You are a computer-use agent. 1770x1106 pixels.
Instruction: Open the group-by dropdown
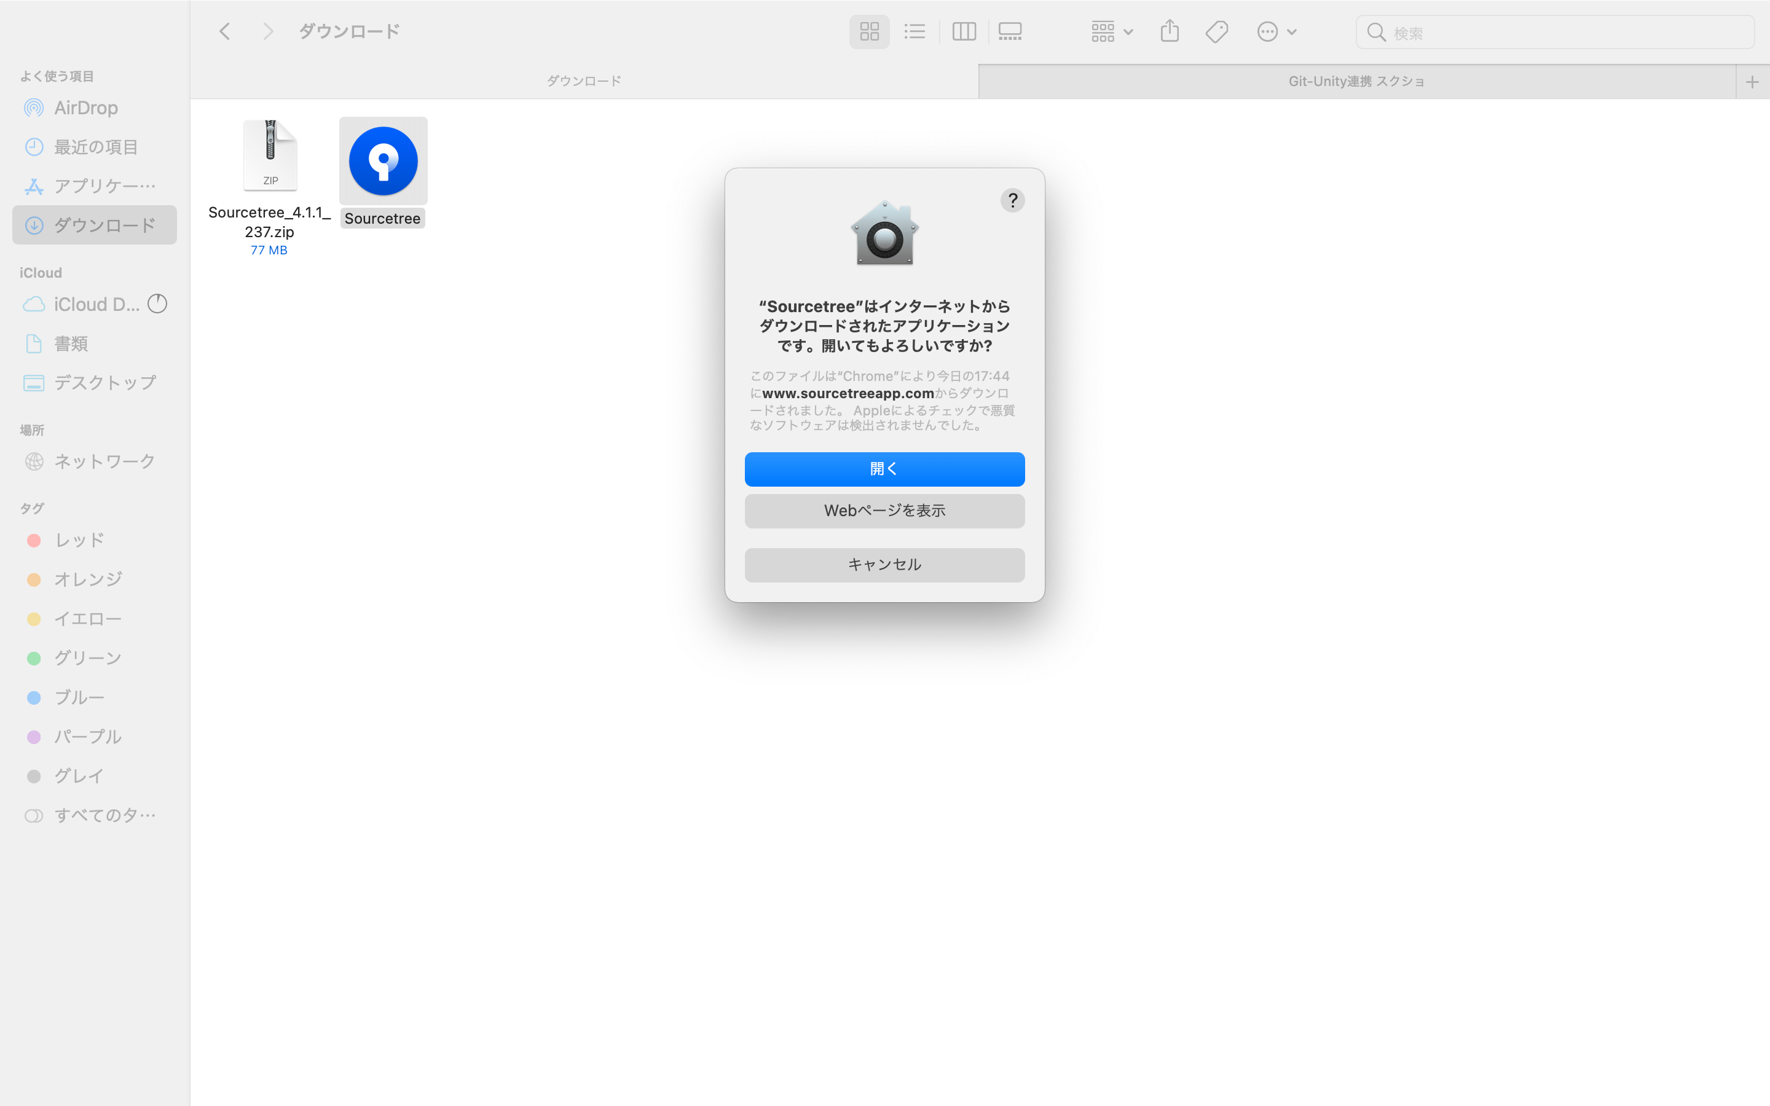(x=1112, y=31)
